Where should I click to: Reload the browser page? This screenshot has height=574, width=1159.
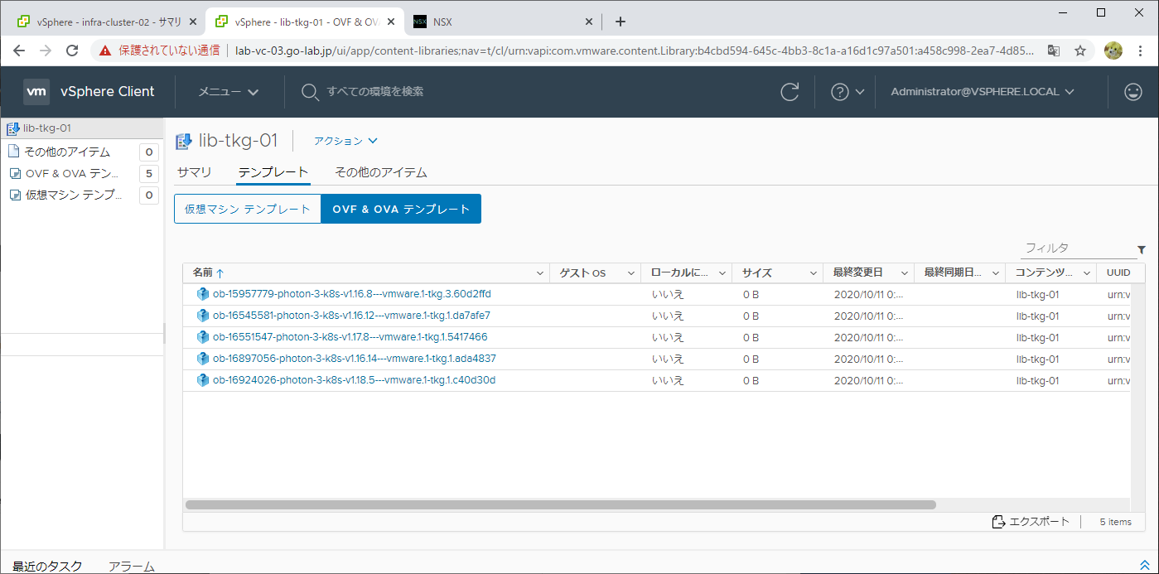[x=72, y=51]
